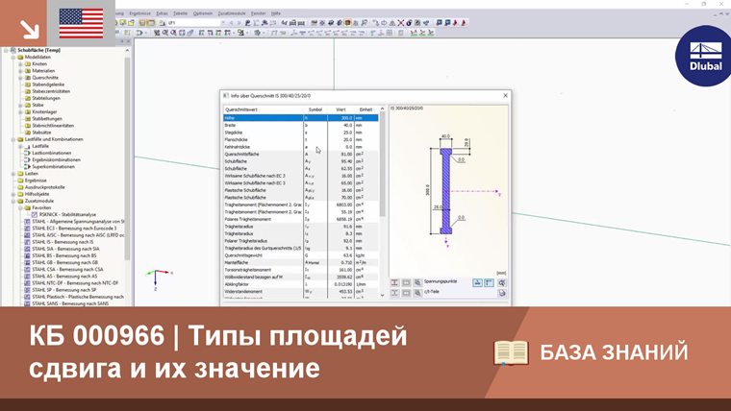Click the Symbol column header
This screenshot has height=411, width=731.
tap(315, 109)
